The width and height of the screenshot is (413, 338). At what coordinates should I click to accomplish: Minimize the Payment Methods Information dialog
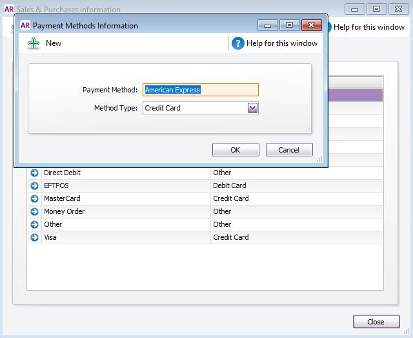(x=268, y=26)
